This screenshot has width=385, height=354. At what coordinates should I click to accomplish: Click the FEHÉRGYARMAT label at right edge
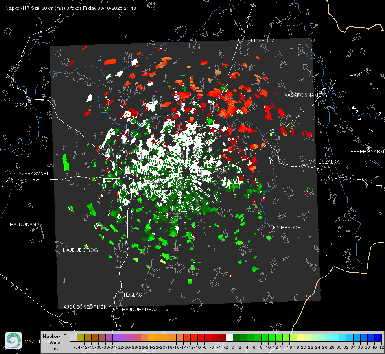(368, 152)
